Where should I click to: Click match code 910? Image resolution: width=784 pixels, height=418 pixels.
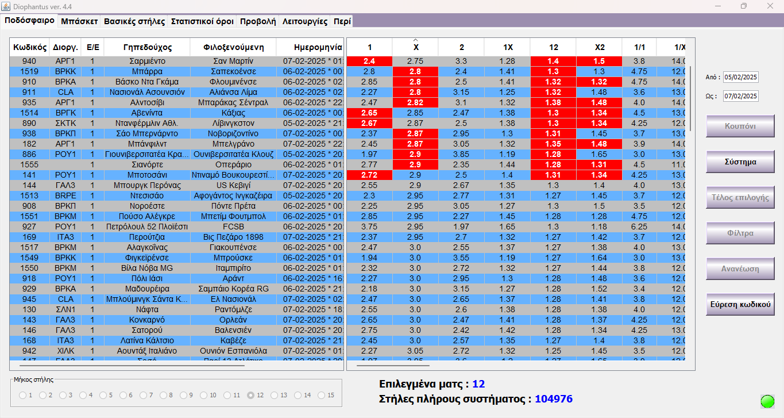click(29, 82)
